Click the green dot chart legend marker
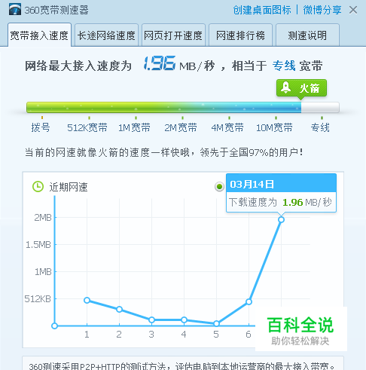Screen dimensions: 366x370 [x=219, y=187]
